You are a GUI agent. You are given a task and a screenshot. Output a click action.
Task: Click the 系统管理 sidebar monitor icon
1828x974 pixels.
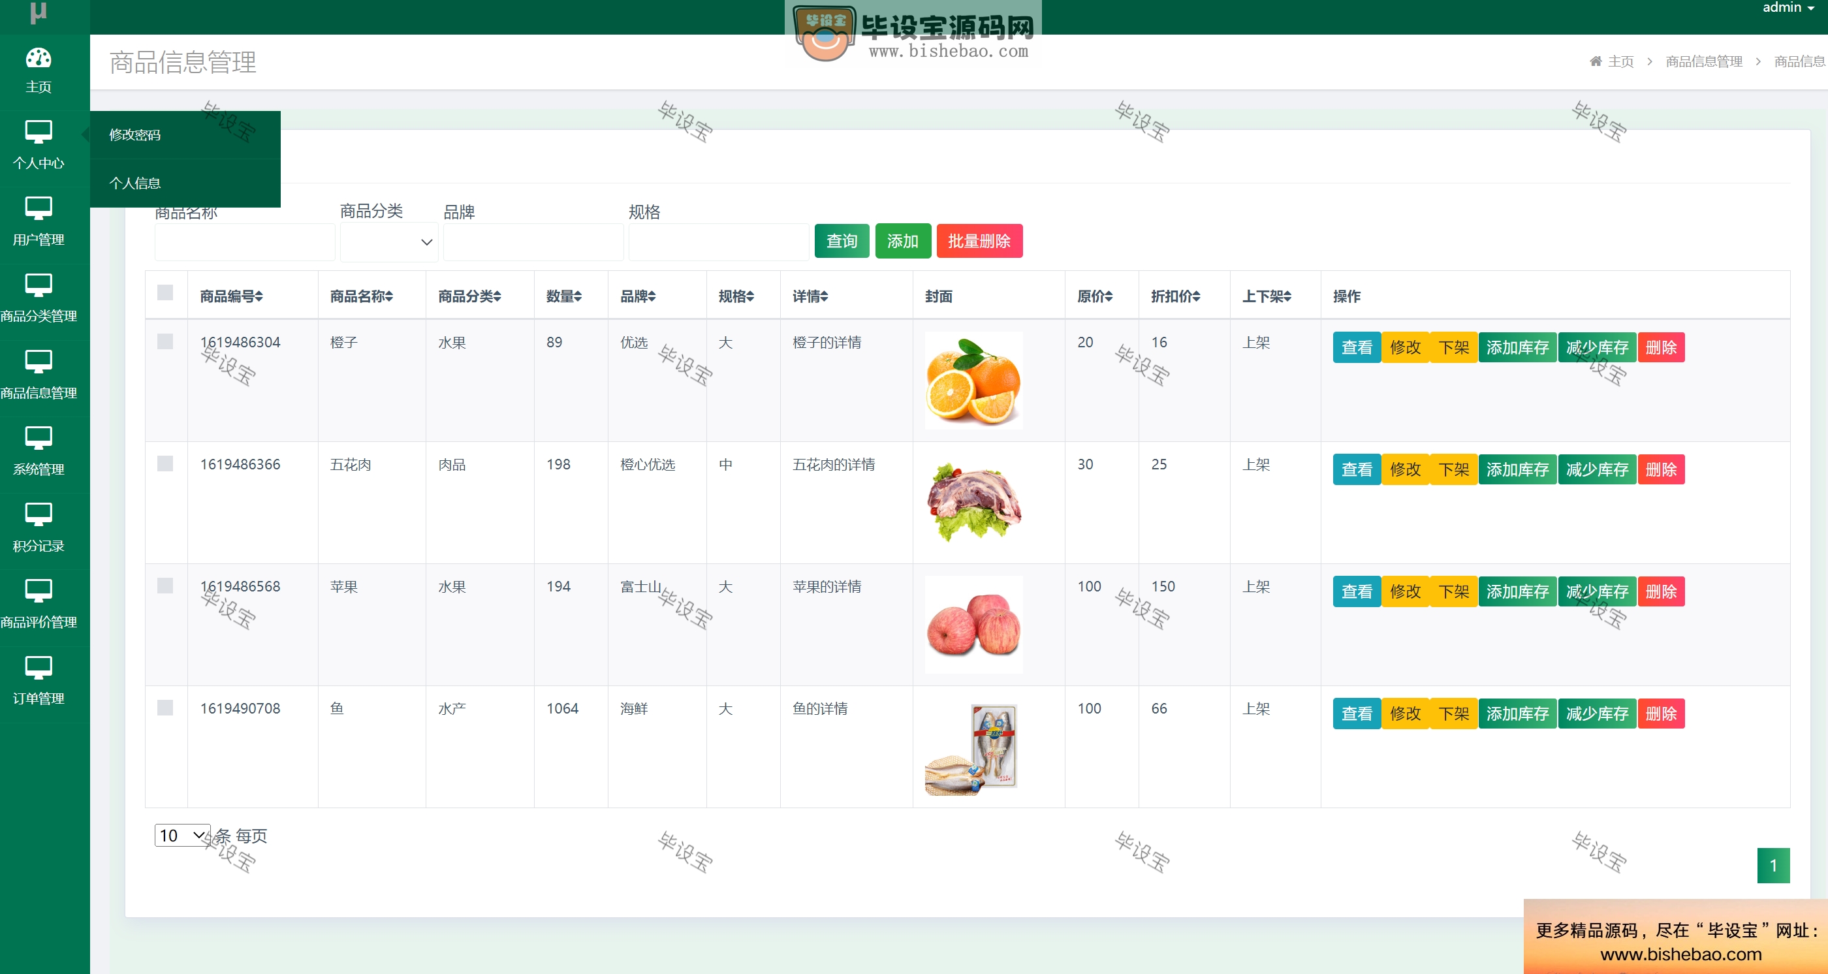[x=39, y=437]
